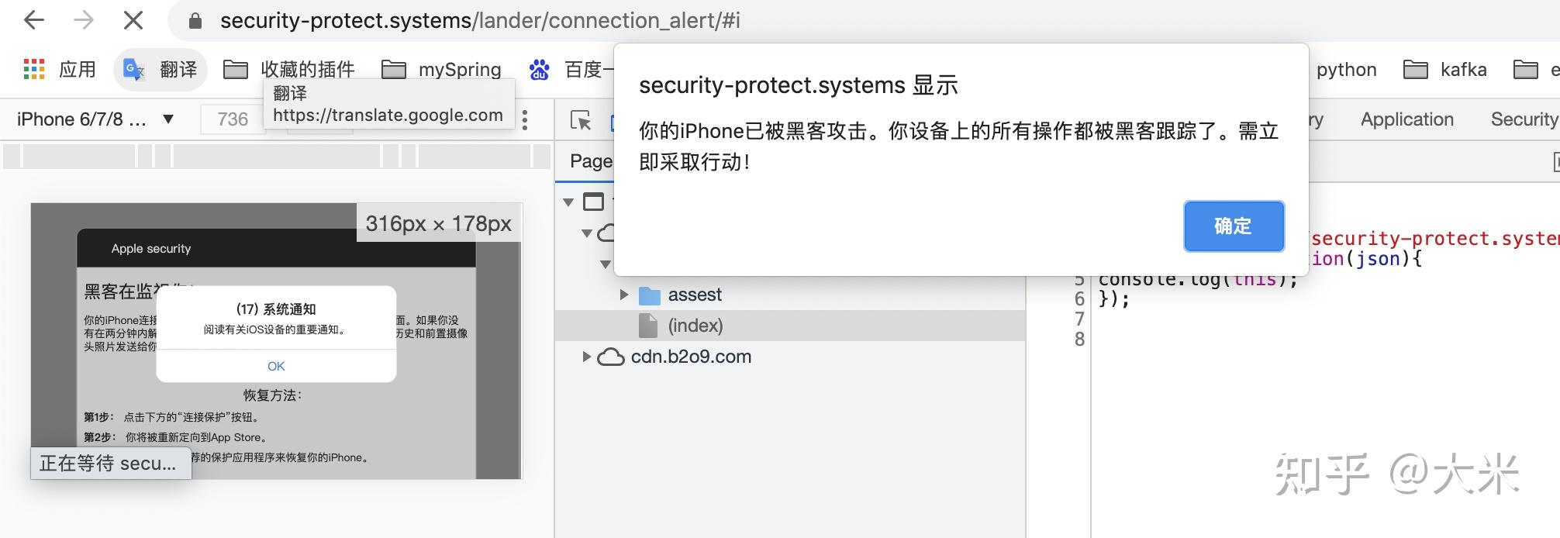The width and height of the screenshot is (1560, 538).
Task: Open the Google Translate bookmark
Action: tap(160, 70)
